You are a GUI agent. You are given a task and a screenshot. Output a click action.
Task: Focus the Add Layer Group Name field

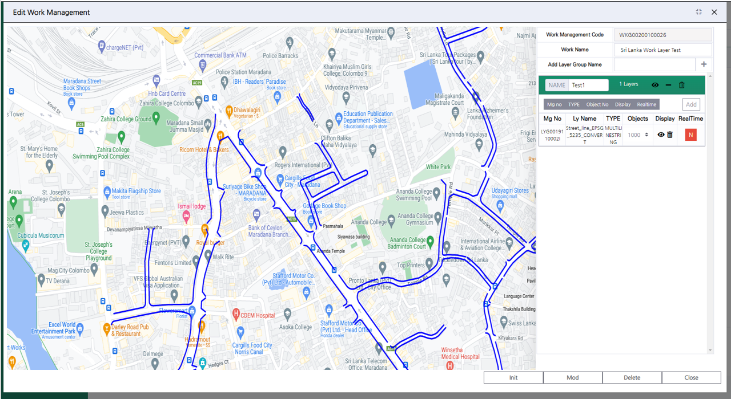point(654,64)
